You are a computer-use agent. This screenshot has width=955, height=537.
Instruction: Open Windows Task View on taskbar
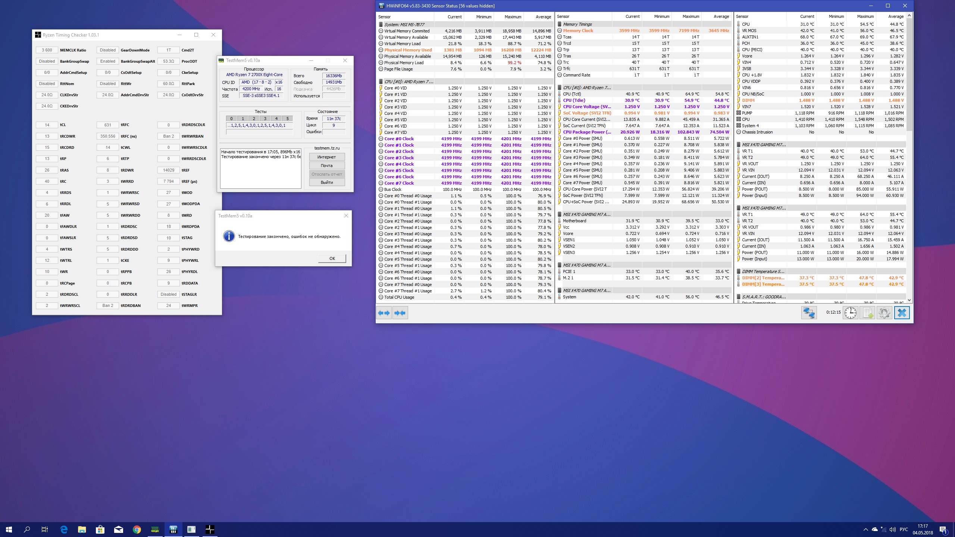[44, 530]
